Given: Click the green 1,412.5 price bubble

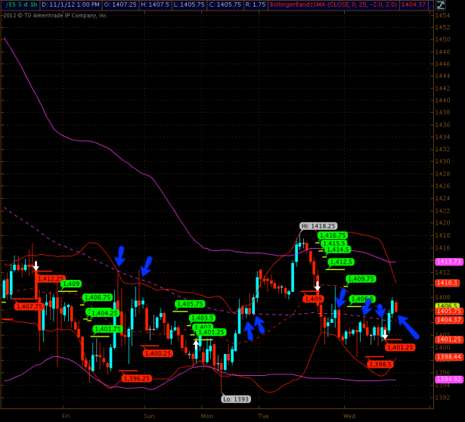Looking at the screenshot, I should click(341, 262).
